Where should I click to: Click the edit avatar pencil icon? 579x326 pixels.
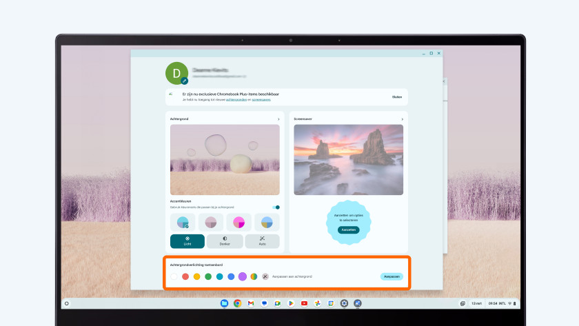click(184, 81)
